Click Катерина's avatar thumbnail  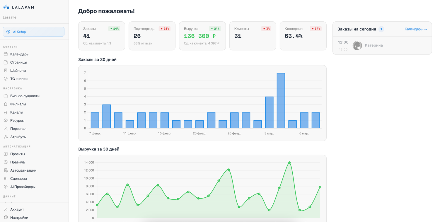357,46
